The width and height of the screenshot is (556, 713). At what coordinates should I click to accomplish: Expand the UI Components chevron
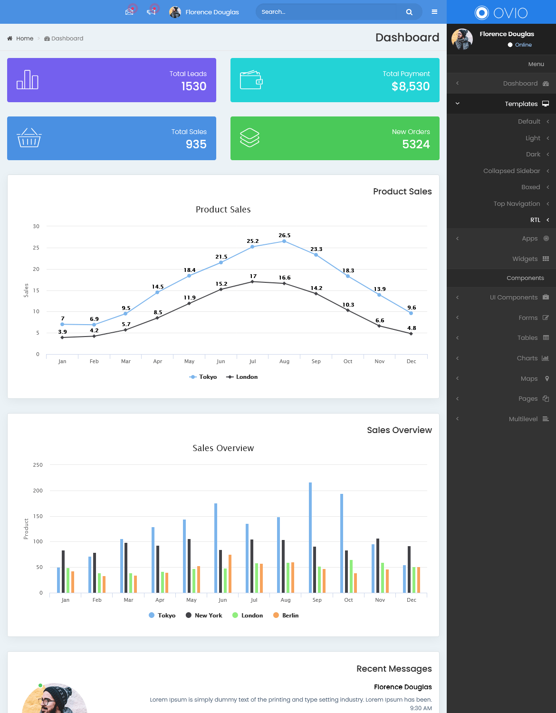pos(458,298)
